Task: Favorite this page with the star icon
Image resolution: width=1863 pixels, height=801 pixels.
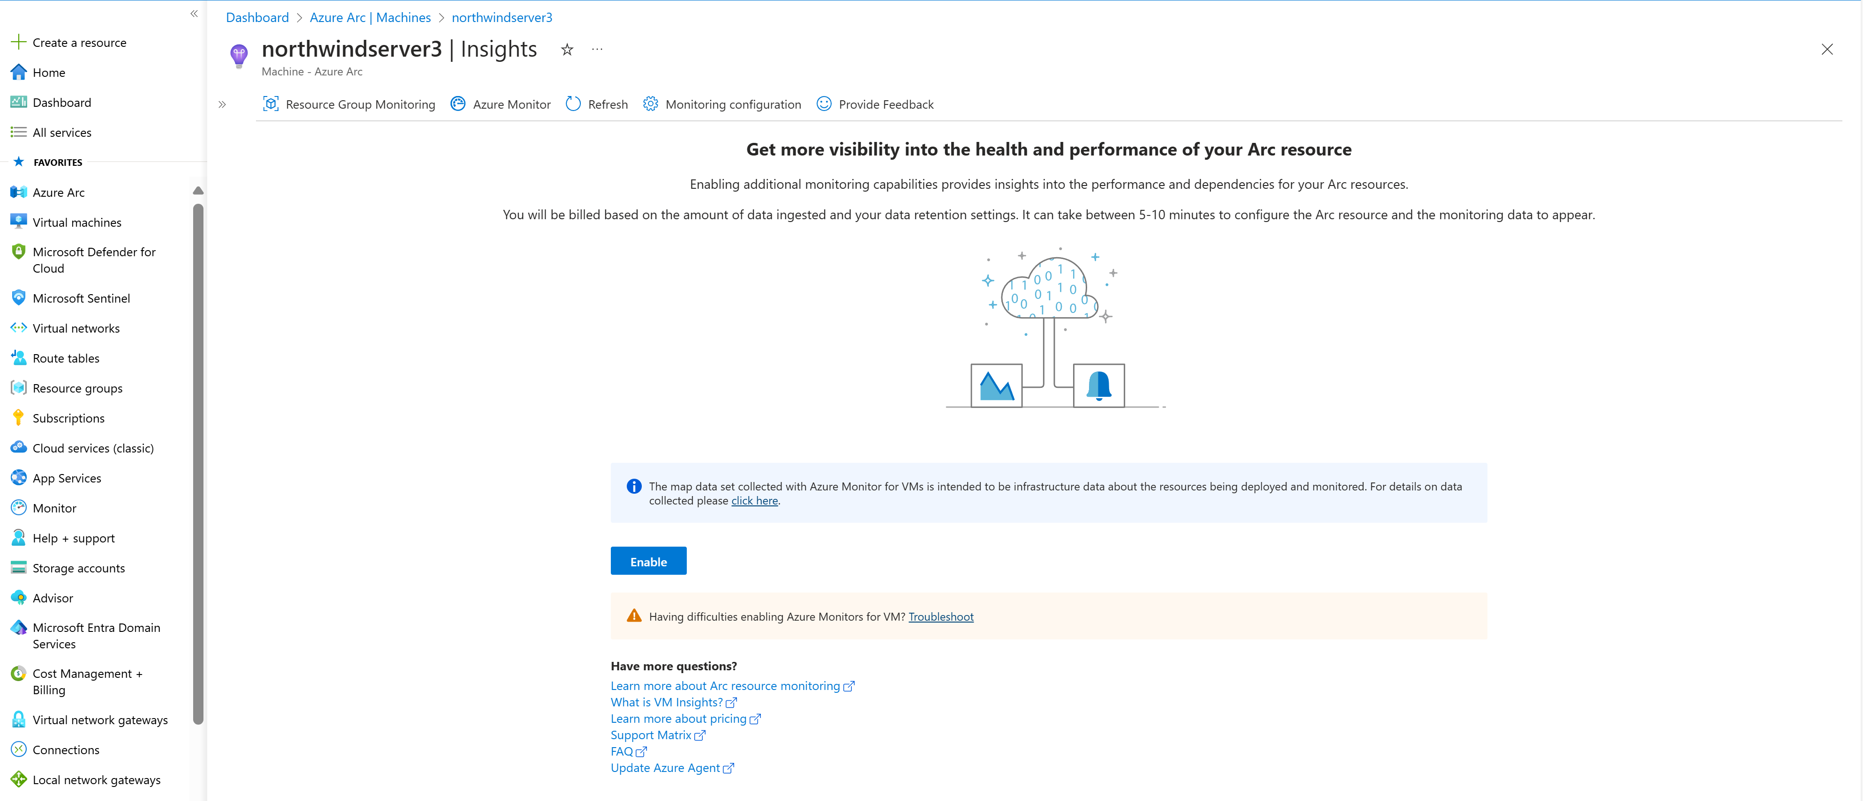Action: pos(567,50)
